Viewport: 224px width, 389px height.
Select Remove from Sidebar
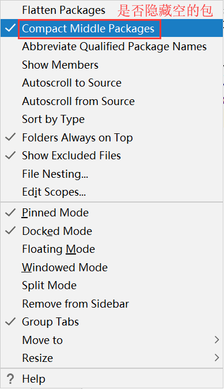111,304
